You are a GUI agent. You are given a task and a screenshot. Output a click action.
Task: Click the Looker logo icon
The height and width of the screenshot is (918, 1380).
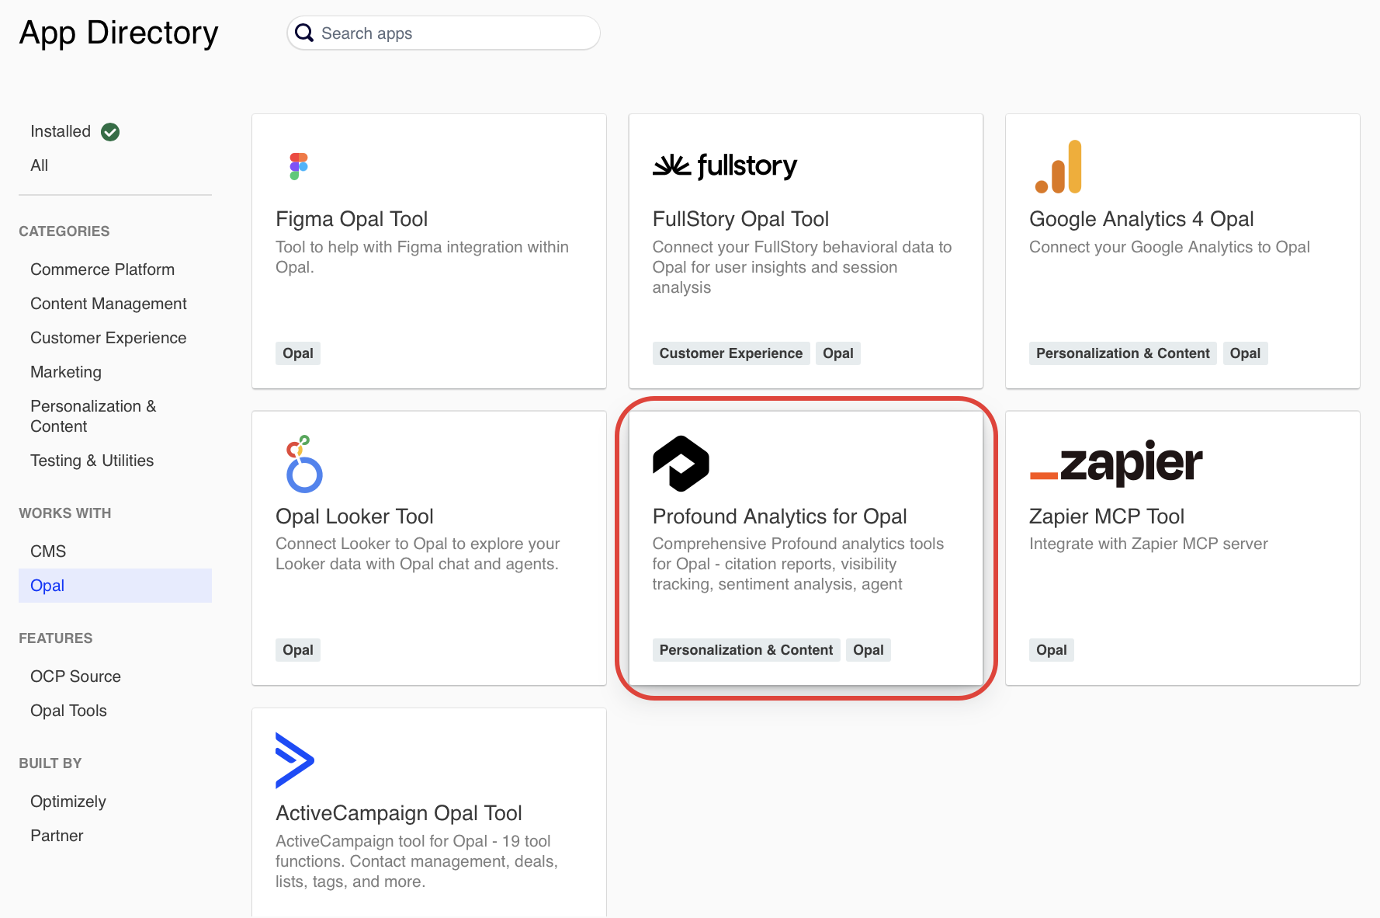click(x=303, y=464)
